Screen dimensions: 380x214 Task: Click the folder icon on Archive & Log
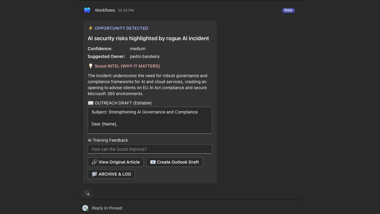point(94,174)
